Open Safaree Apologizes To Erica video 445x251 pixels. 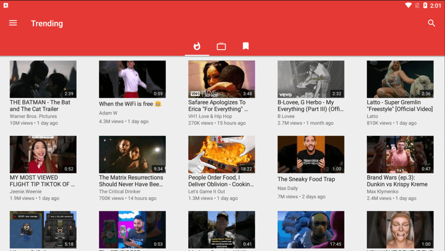click(221, 79)
